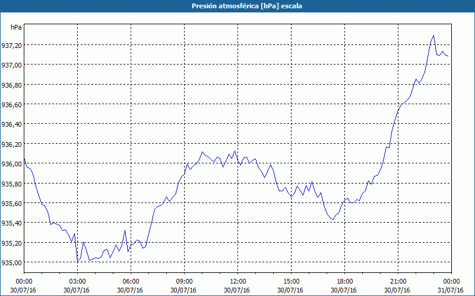Select the 936,20 y-axis label
This screenshot has width=475, height=296.
point(11,144)
